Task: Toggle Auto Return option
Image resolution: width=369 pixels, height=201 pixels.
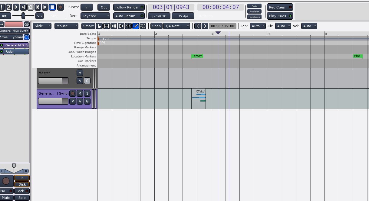Action: [129, 16]
